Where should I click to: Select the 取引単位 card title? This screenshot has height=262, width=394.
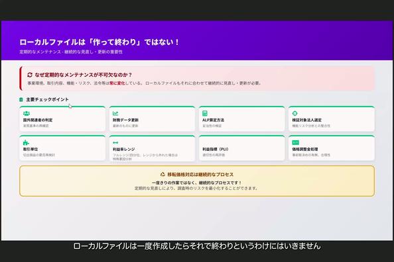[x=31, y=149]
